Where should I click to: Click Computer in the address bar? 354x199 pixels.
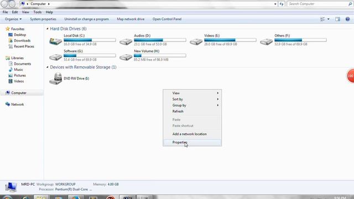[x=38, y=4]
